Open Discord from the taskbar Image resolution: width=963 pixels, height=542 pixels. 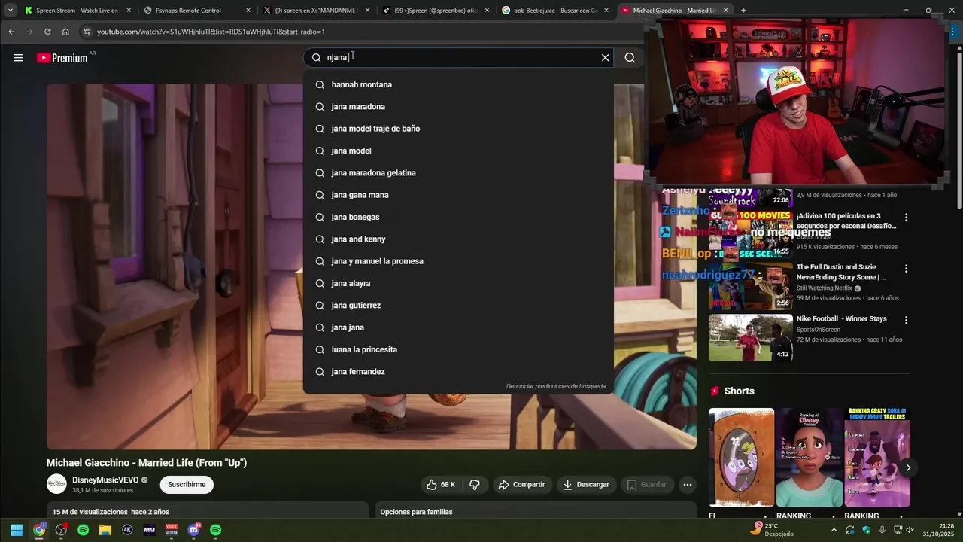pyautogui.click(x=193, y=530)
